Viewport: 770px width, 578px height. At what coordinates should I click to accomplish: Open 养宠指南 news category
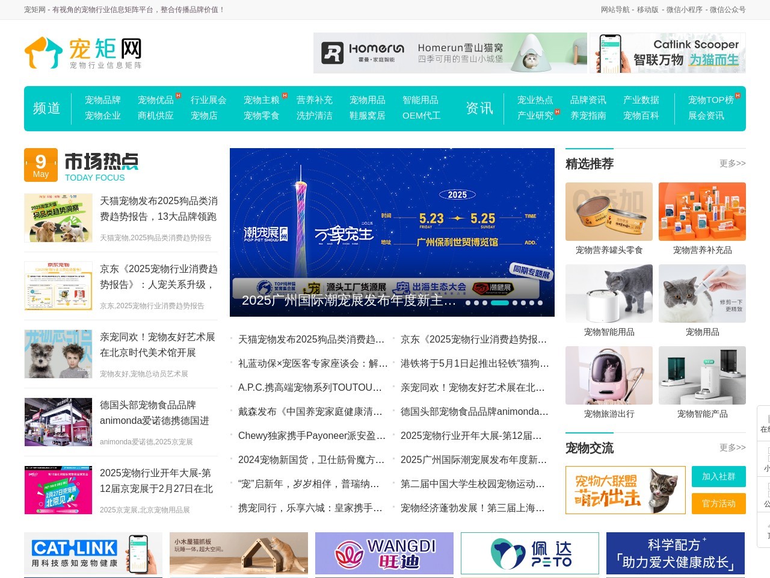[x=588, y=116]
